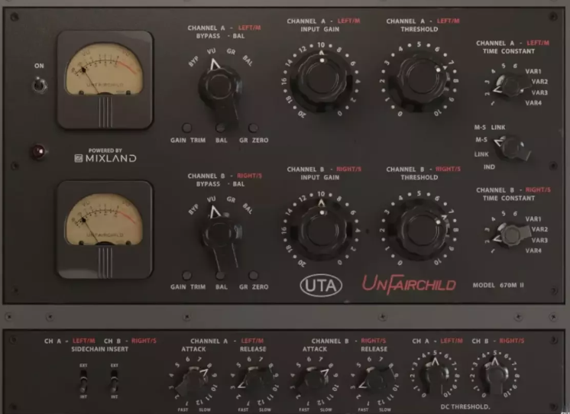Set Channel A selector to BAL

tap(248, 60)
